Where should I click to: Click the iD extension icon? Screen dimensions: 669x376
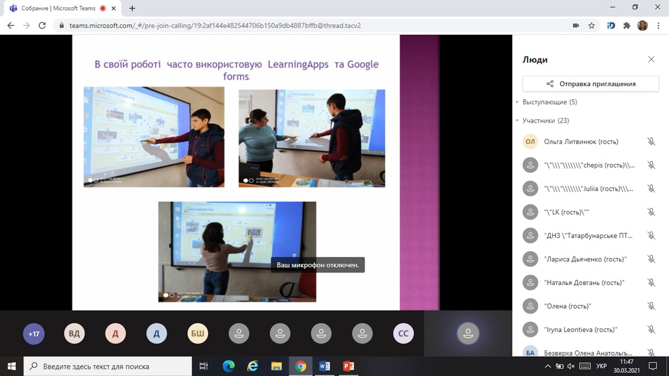pos(610,26)
